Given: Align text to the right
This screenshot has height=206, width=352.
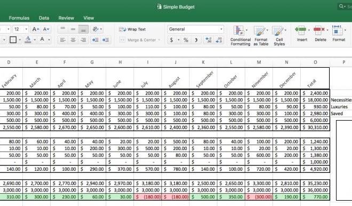Looking at the screenshot, I should pyautogui.click(x=83, y=40).
